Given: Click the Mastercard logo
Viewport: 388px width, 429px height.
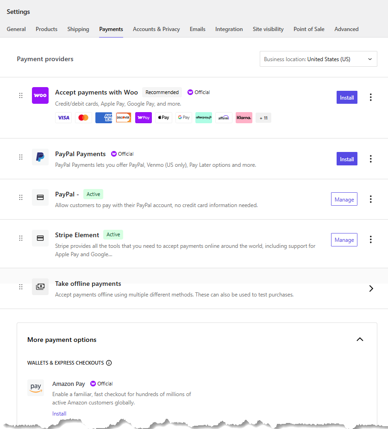Looking at the screenshot, I should point(83,118).
